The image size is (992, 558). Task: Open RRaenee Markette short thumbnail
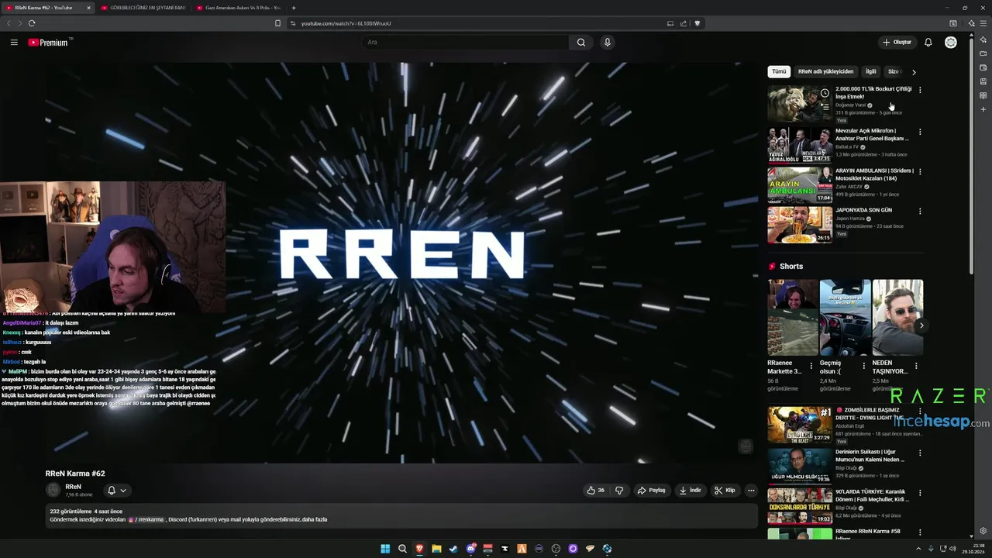(793, 318)
